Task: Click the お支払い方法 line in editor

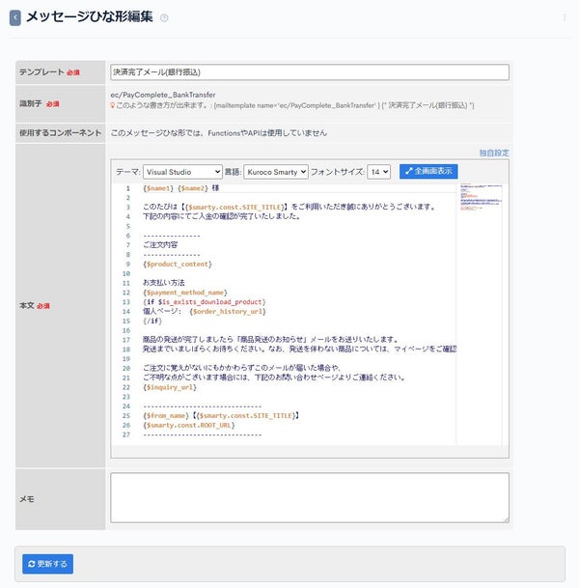Action: [x=163, y=283]
